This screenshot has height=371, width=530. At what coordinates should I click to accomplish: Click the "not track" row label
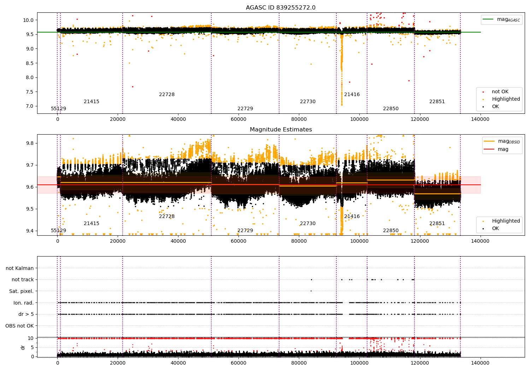pyautogui.click(x=23, y=280)
